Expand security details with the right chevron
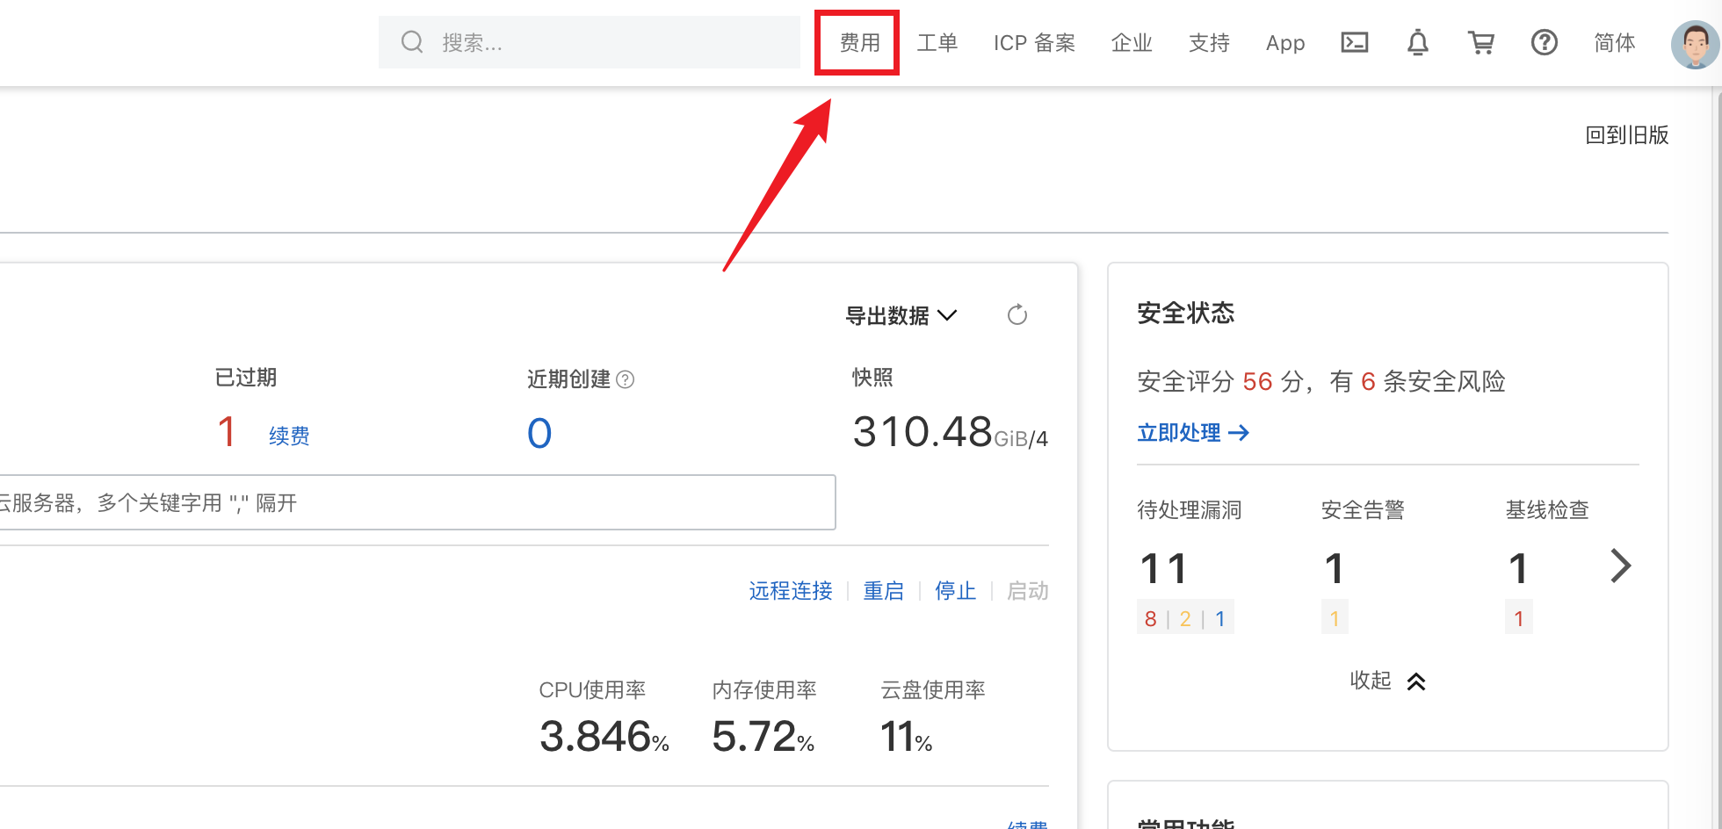Image resolution: width=1722 pixels, height=829 pixels. [1621, 566]
